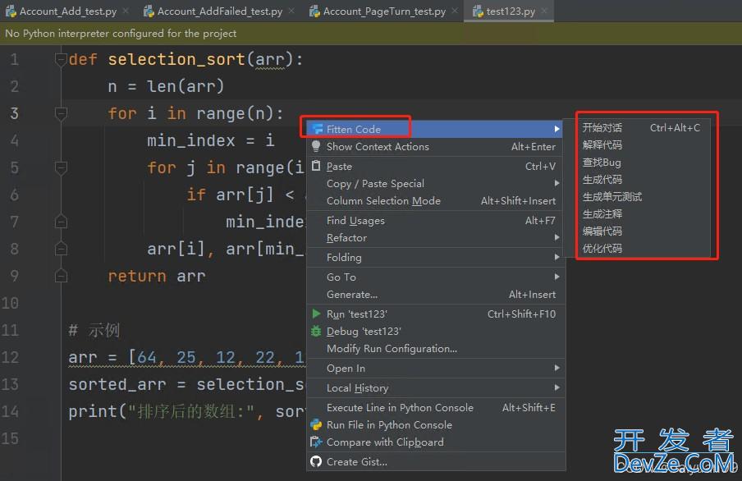Collapse the selection_sort function fold marker
This screenshot has height=481, width=742.
(61, 60)
